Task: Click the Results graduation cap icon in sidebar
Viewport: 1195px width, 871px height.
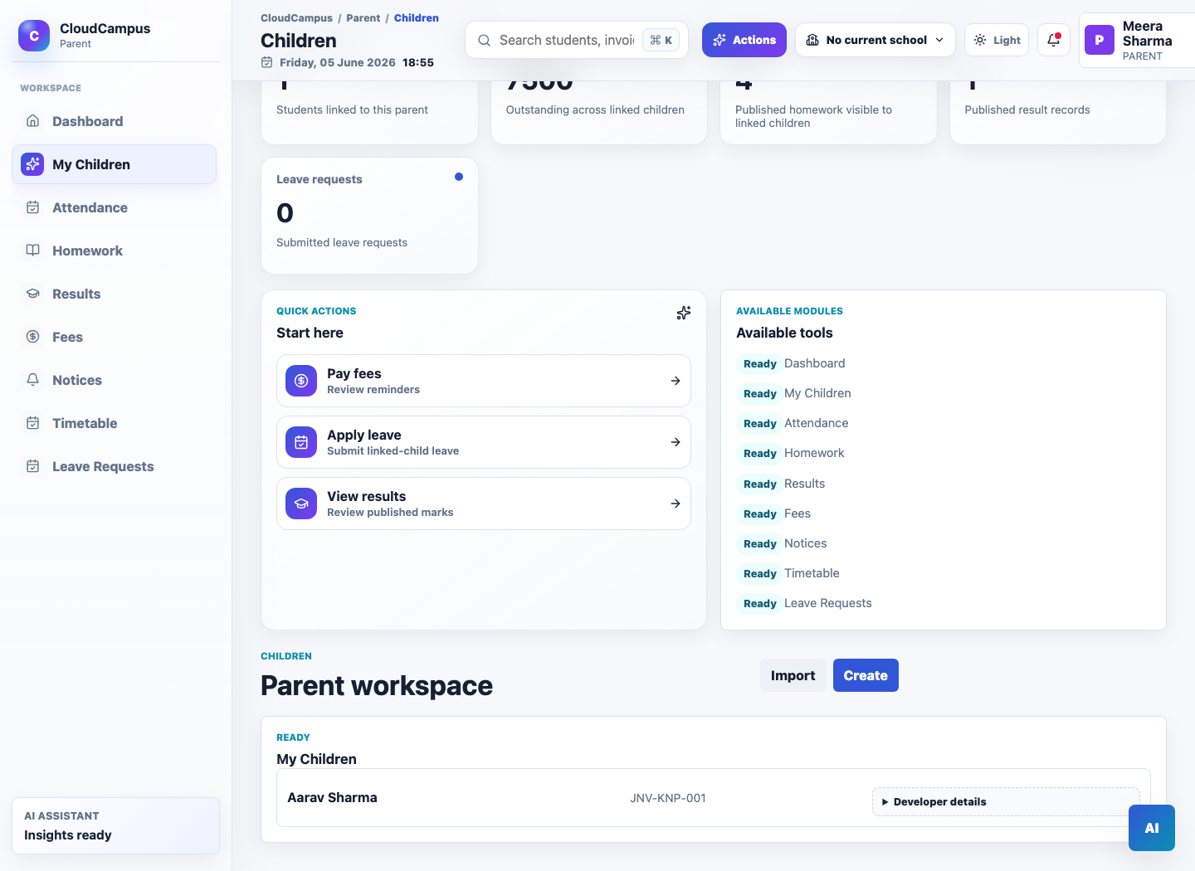Action: click(x=33, y=294)
